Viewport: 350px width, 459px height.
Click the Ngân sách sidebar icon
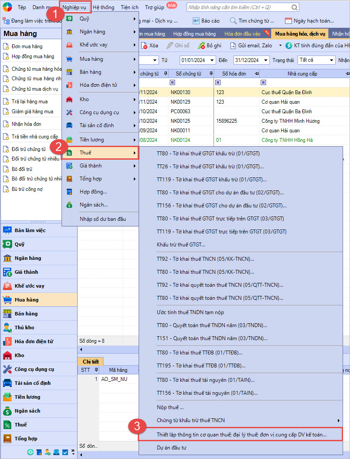7,411
